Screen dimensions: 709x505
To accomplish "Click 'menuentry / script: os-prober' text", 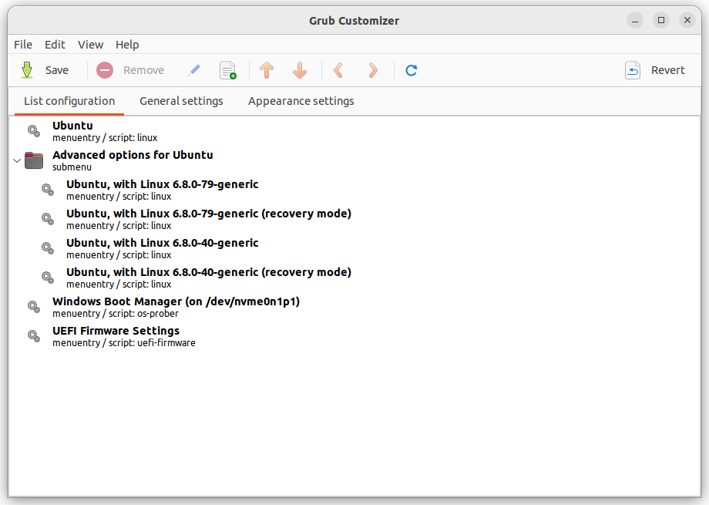I will click(116, 314).
